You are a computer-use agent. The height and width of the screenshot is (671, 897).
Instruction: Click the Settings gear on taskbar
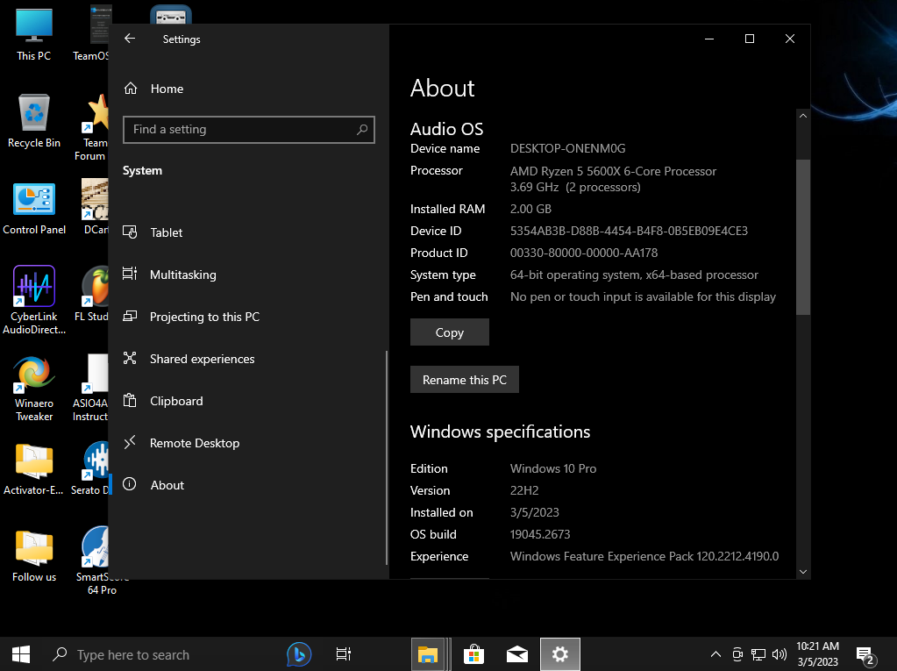(x=560, y=653)
